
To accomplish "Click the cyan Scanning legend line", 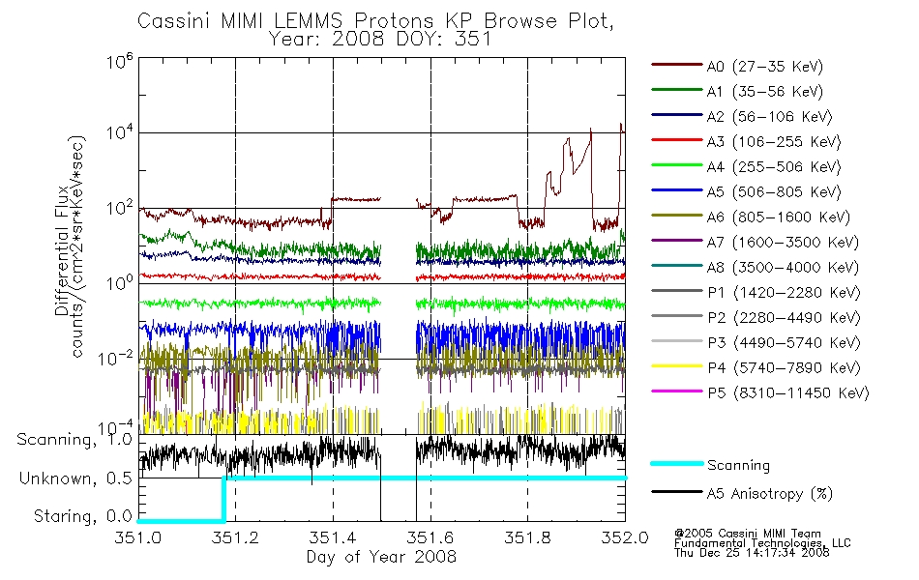I will point(677,463).
